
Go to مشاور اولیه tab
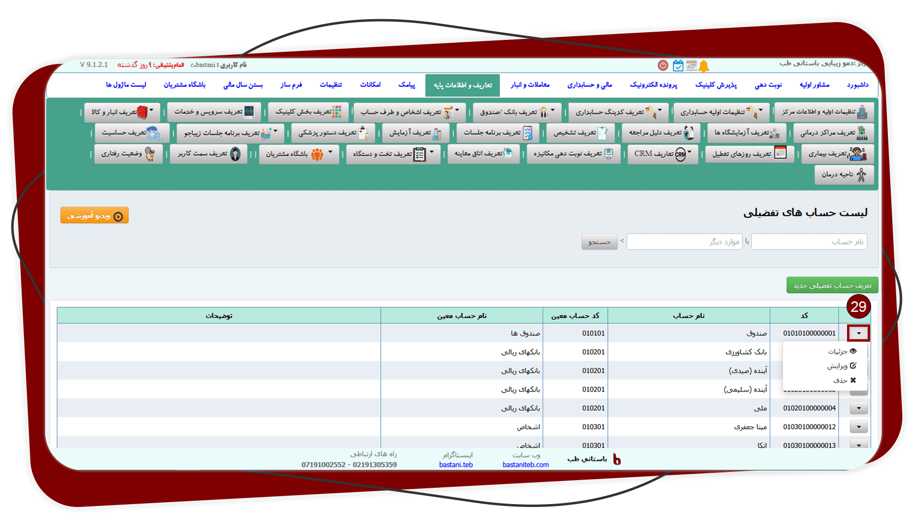click(x=814, y=85)
